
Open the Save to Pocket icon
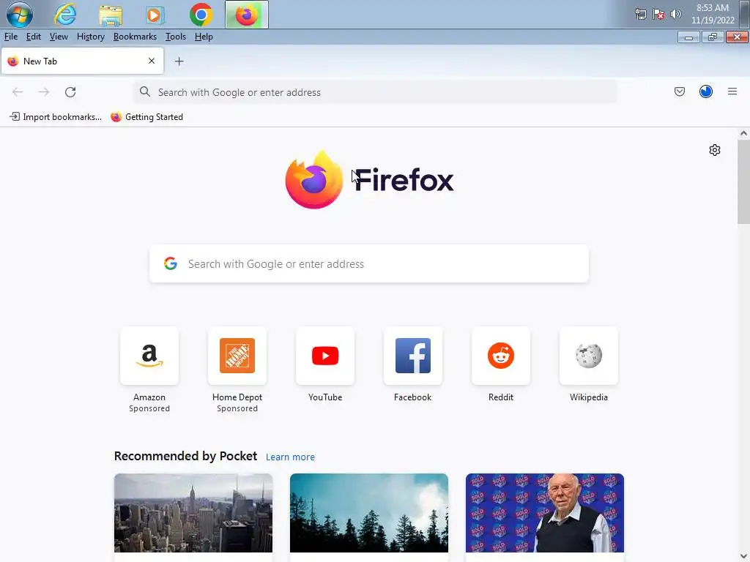pyautogui.click(x=679, y=91)
